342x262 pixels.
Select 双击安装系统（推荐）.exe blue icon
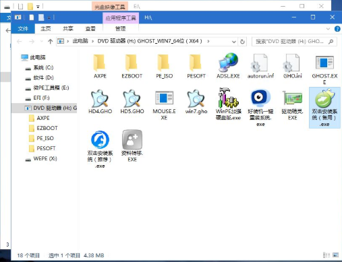click(100, 139)
